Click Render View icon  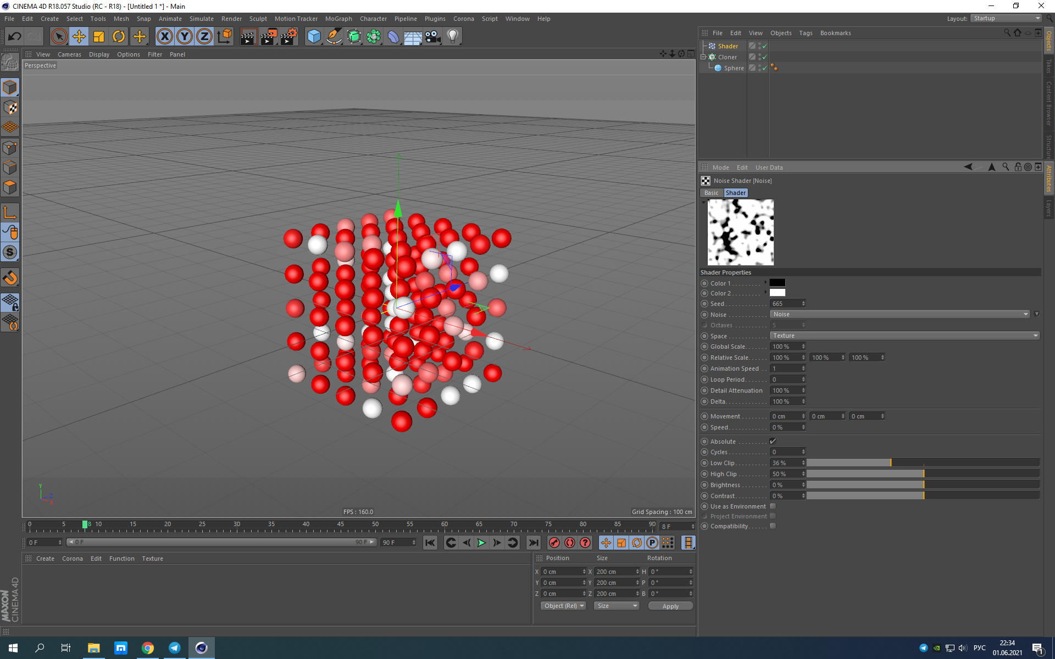coord(248,37)
